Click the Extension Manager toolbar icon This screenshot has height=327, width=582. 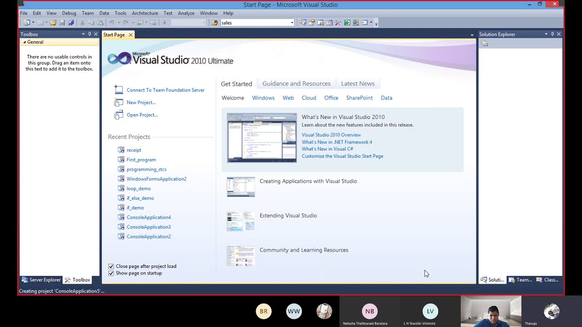point(356,23)
